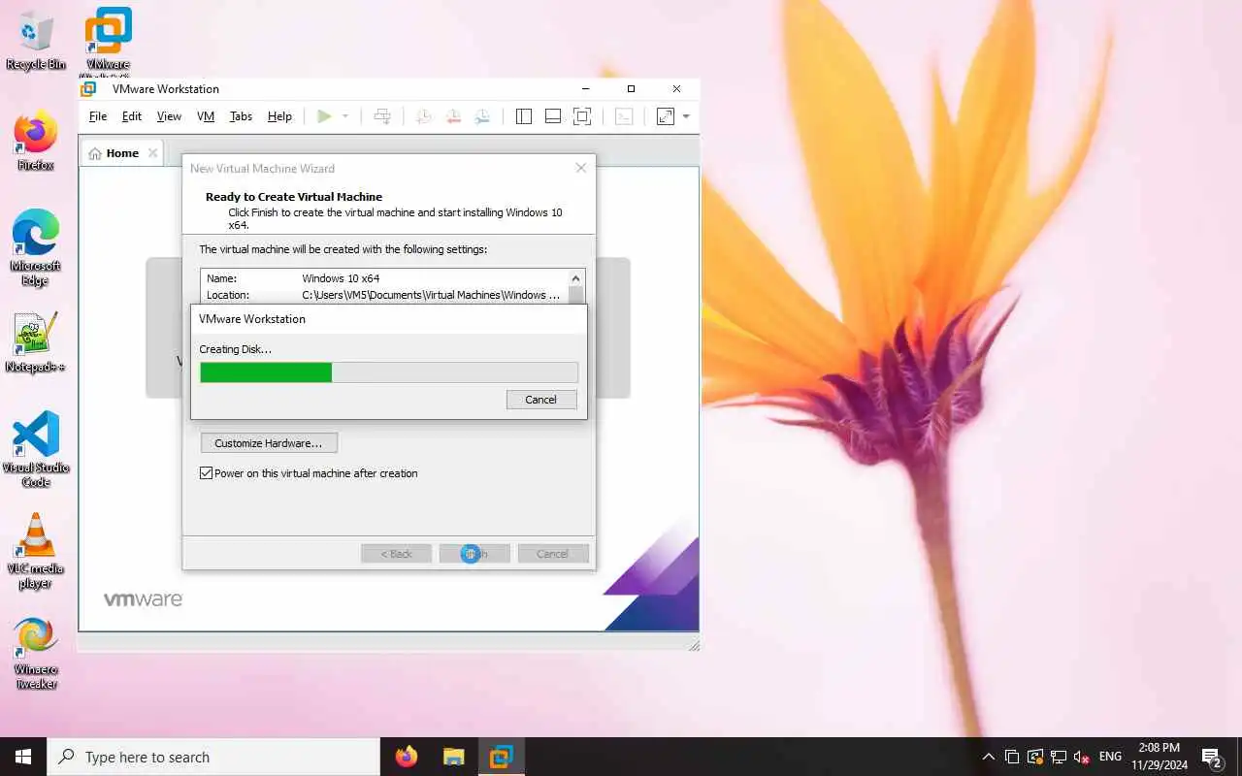Open the Snapshot Manager wrench-clock icon
This screenshot has width=1242, height=776.
(x=482, y=116)
